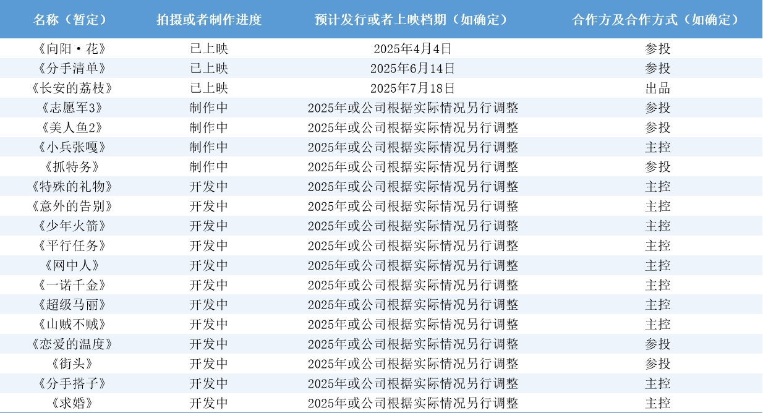Click 开发中 in the 《特殊的礼物》 row
763x413 pixels.
209,187
